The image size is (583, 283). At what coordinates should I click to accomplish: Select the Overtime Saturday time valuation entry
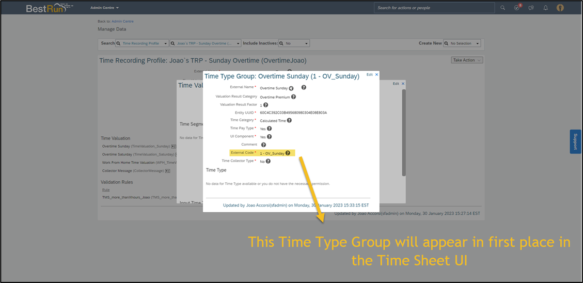click(138, 154)
